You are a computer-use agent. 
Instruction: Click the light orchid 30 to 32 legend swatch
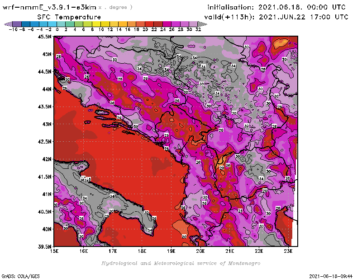[193, 24]
